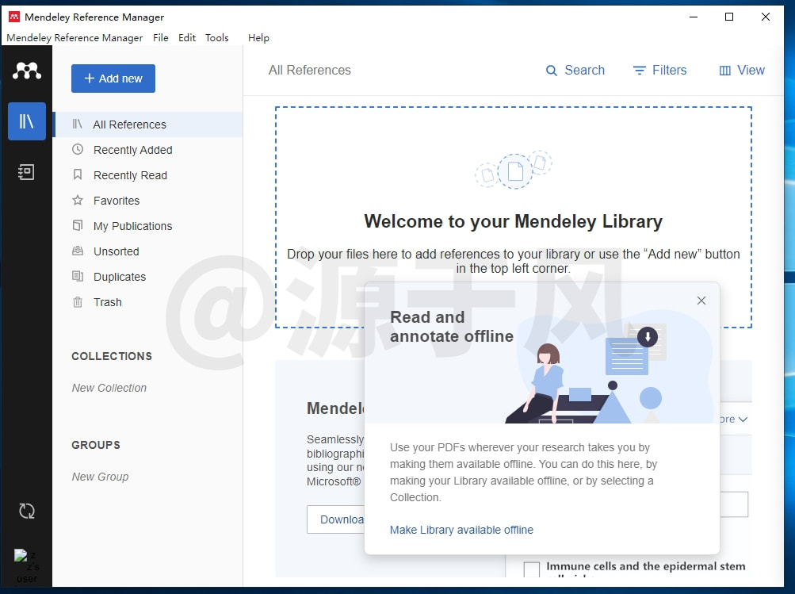Click the star icon for Favorites

click(78, 200)
